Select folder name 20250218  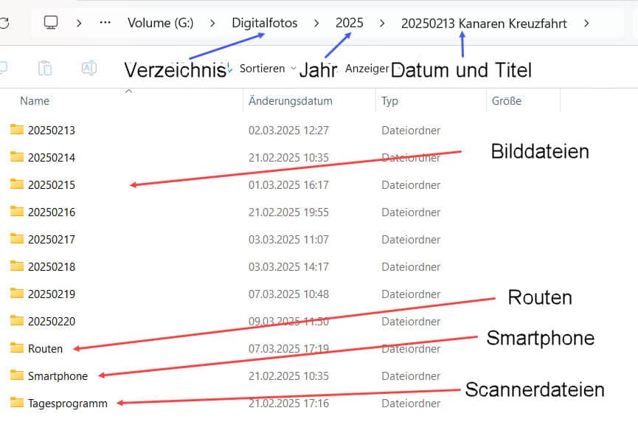(x=52, y=266)
